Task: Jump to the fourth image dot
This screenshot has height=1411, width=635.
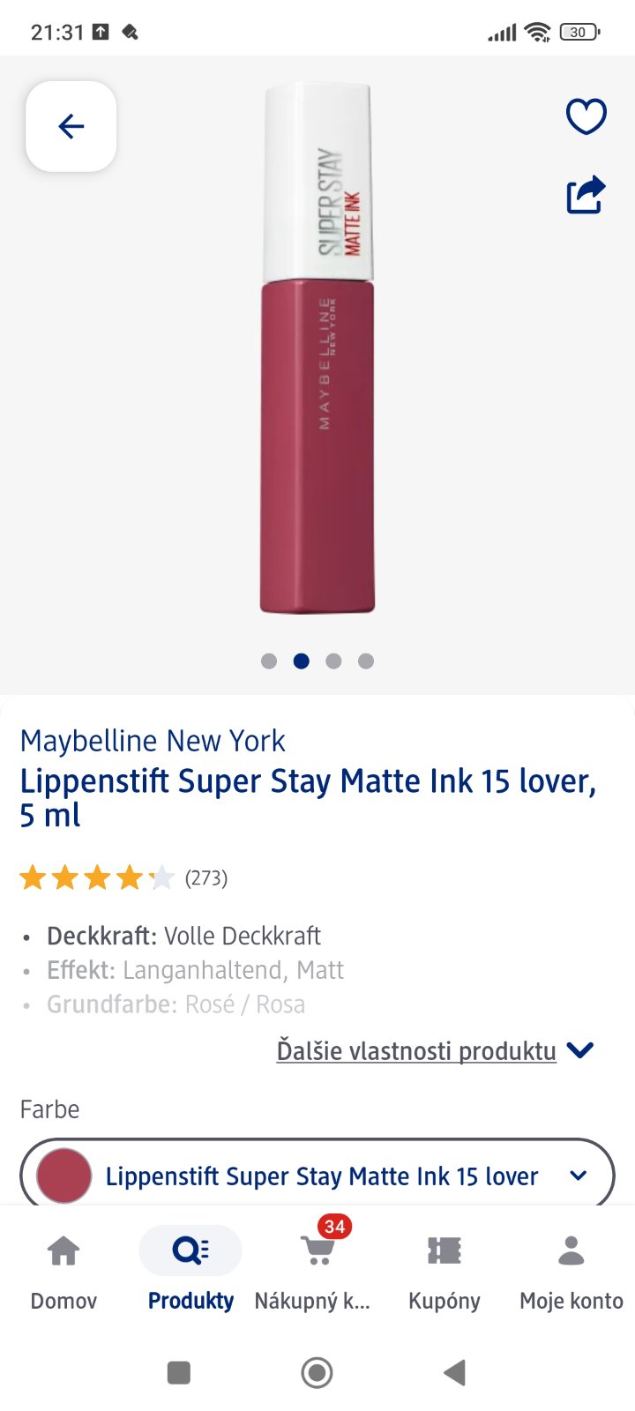Action: [x=366, y=661]
